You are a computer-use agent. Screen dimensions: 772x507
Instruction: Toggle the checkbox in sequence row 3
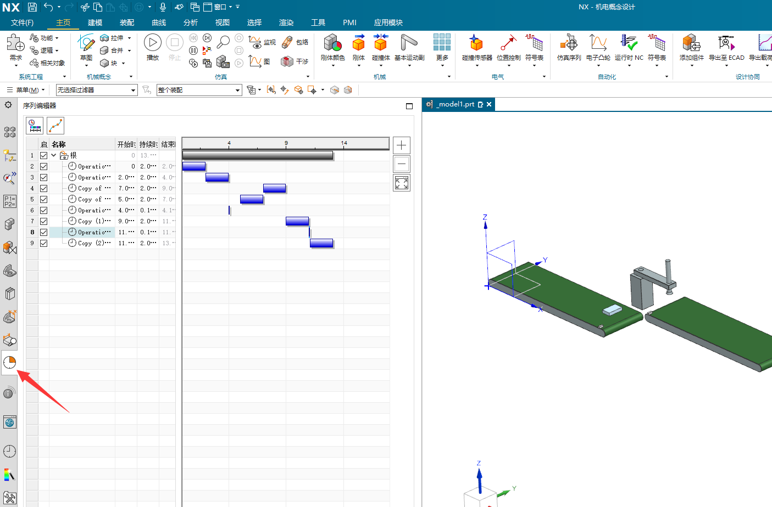(43, 177)
